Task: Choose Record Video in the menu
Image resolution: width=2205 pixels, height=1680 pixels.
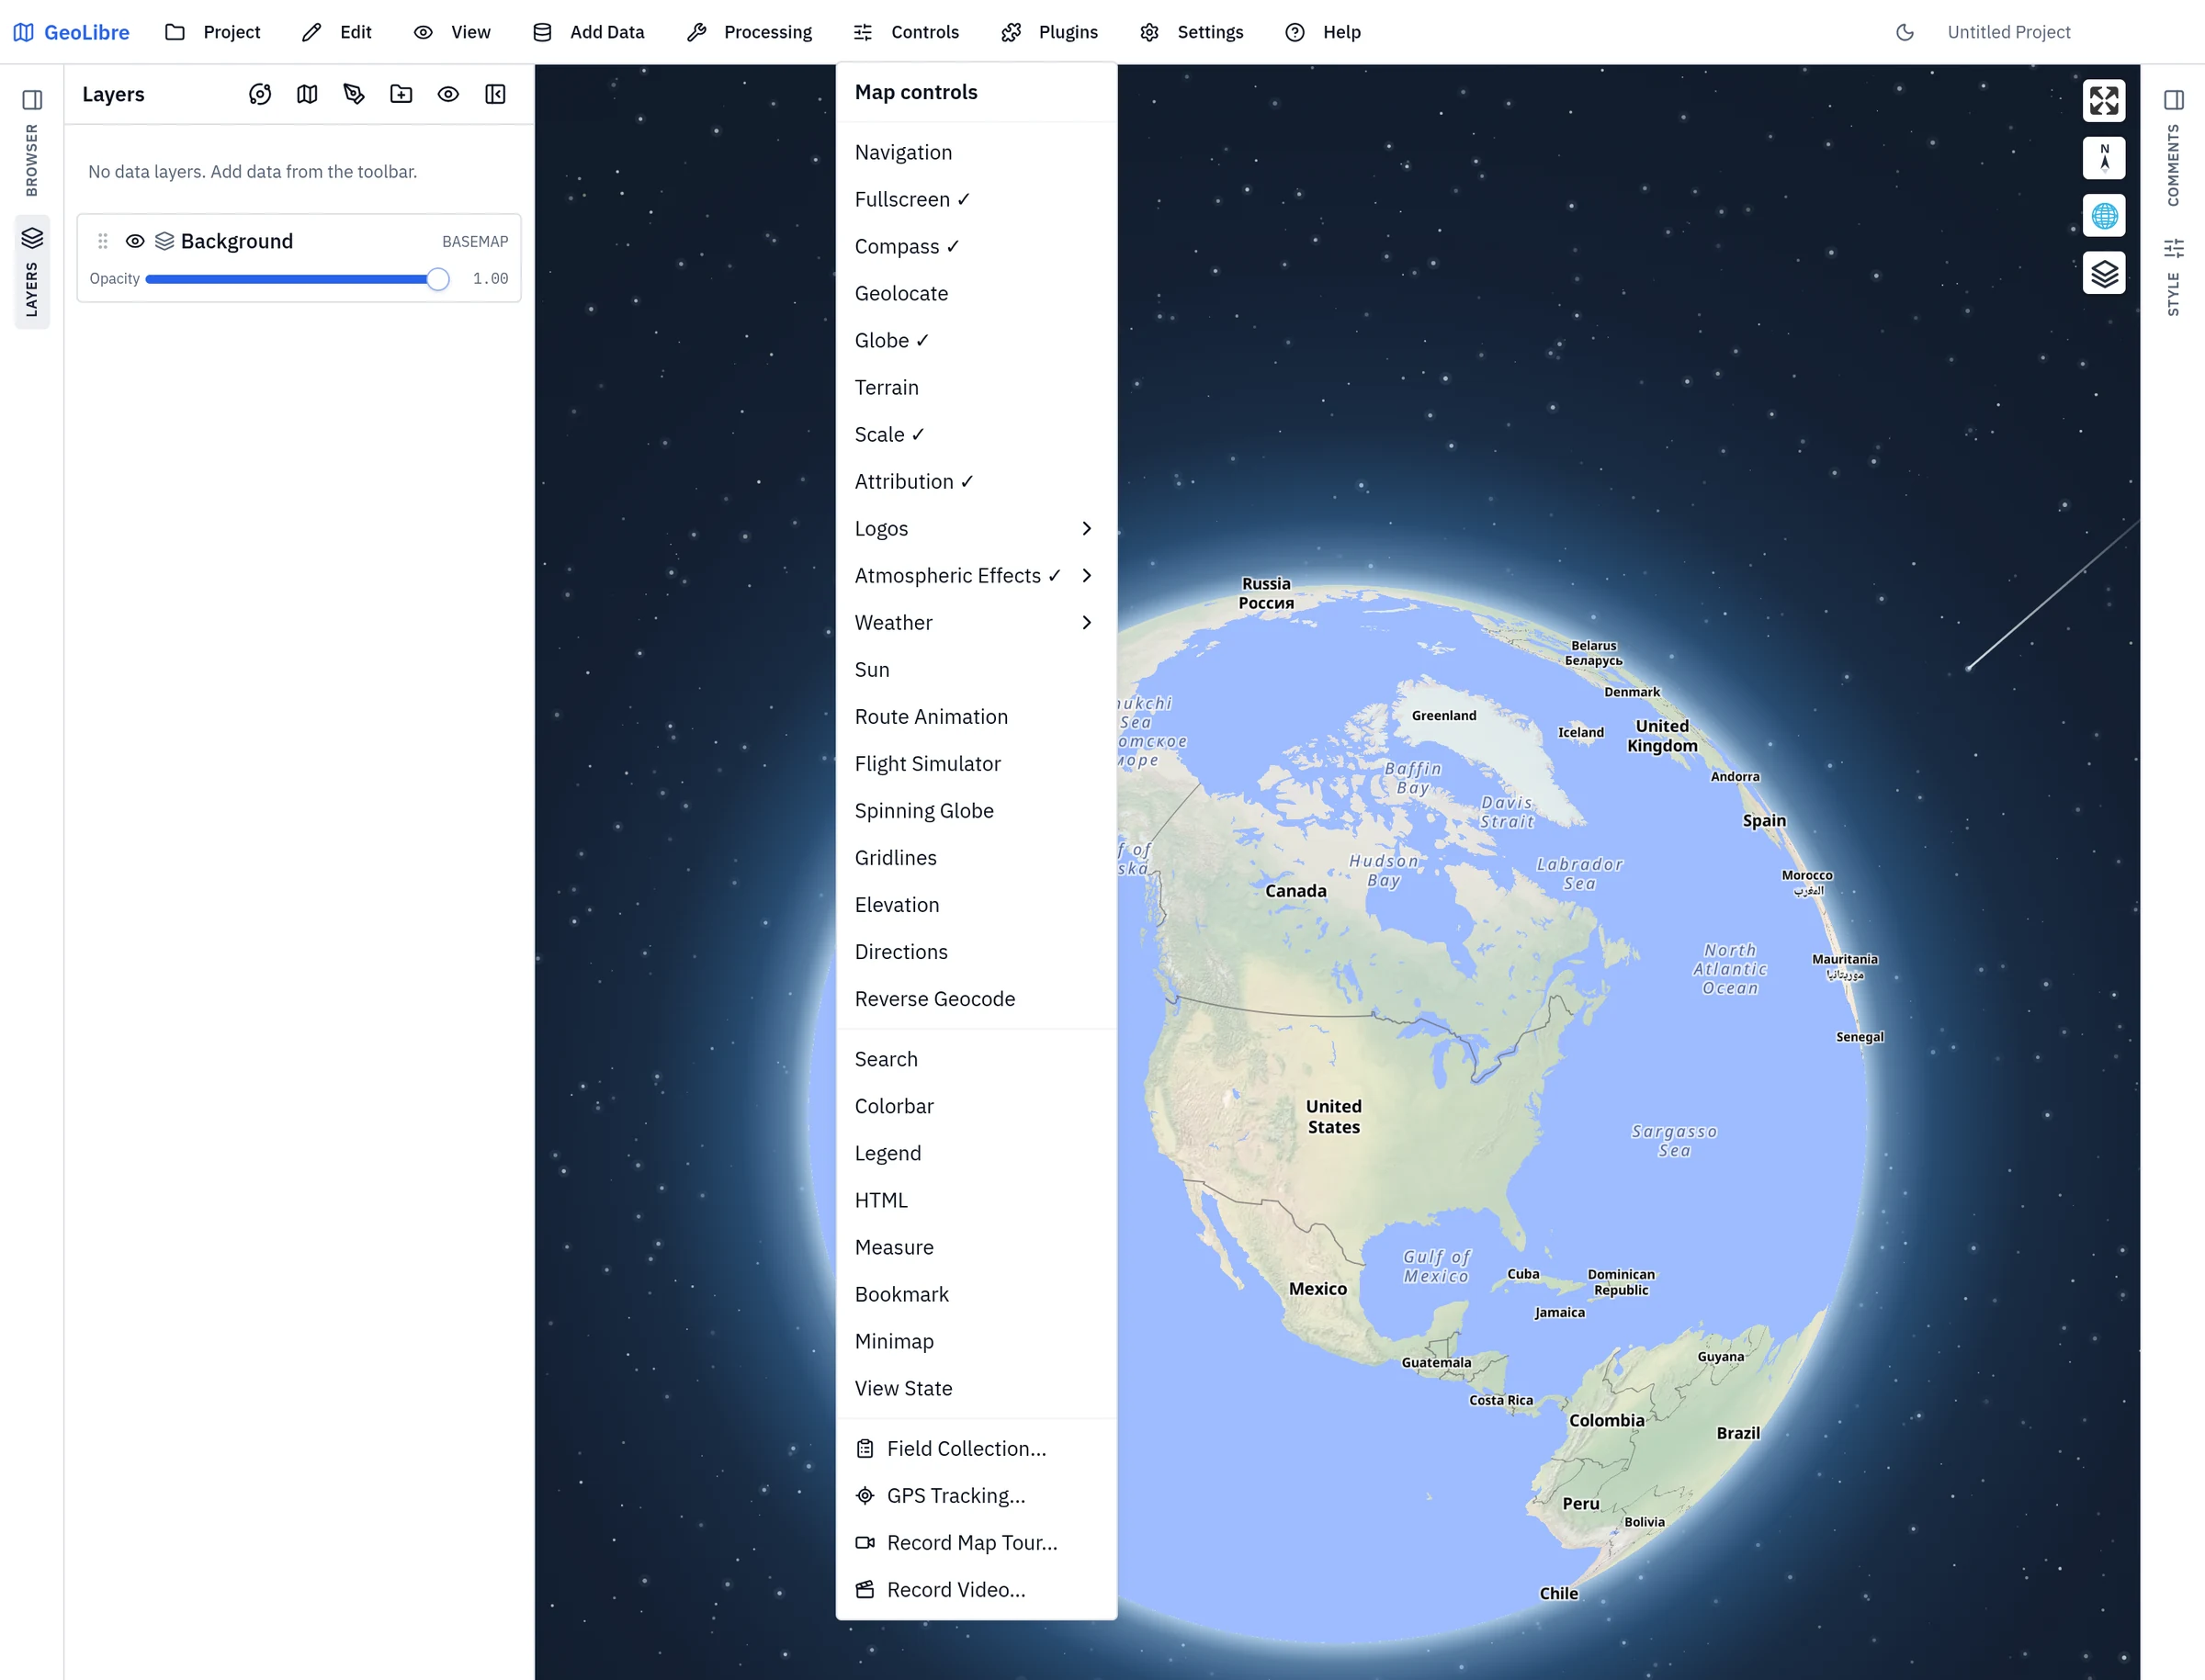Action: coord(976,1589)
